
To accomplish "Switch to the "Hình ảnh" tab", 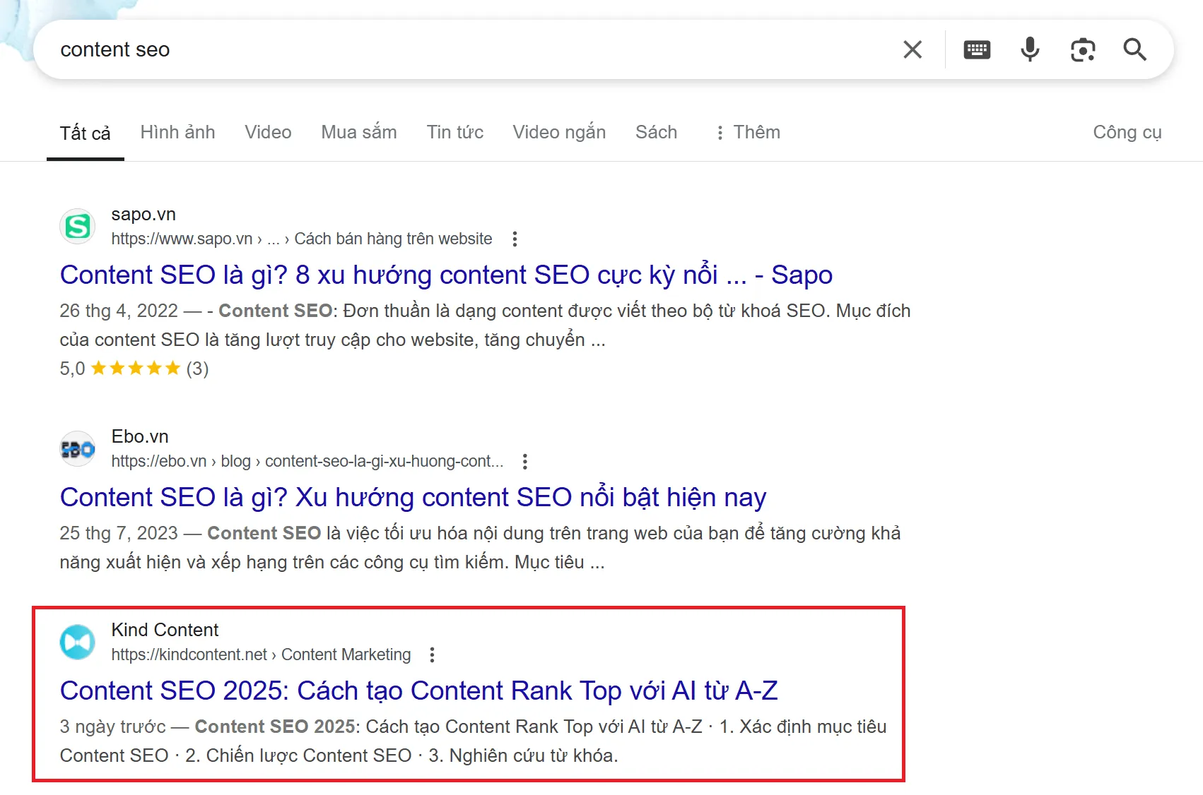I will 177,132.
